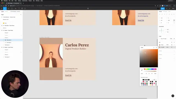Click the user avatar in toolbar
The width and height of the screenshot is (176, 99).
(158, 9)
